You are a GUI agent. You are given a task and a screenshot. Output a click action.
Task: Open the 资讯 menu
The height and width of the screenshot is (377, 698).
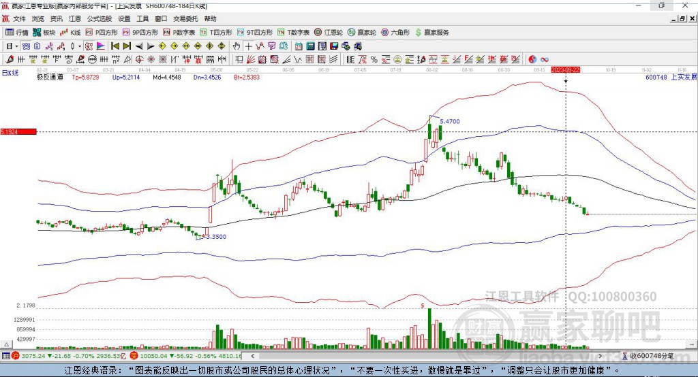pyautogui.click(x=56, y=18)
